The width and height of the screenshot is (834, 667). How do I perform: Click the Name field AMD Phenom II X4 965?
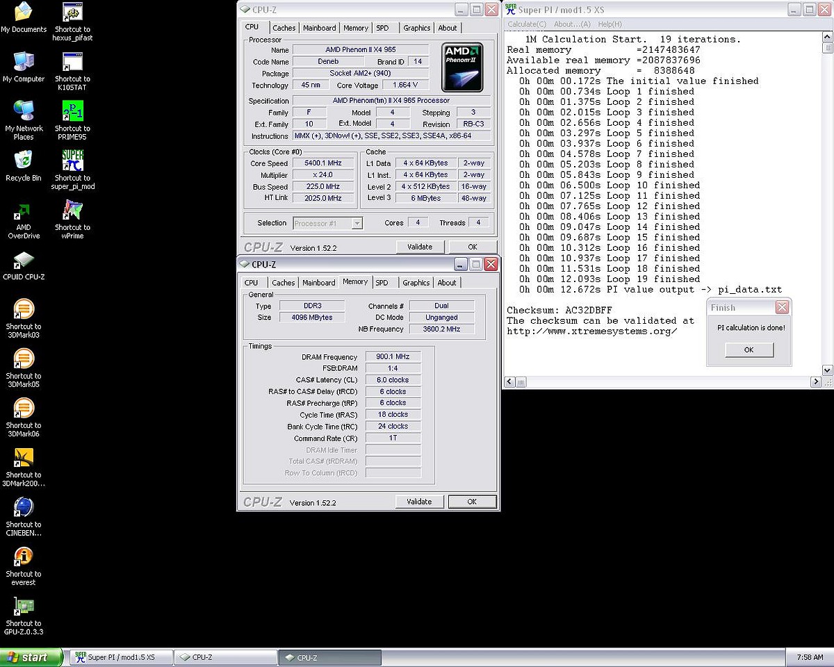coord(361,50)
